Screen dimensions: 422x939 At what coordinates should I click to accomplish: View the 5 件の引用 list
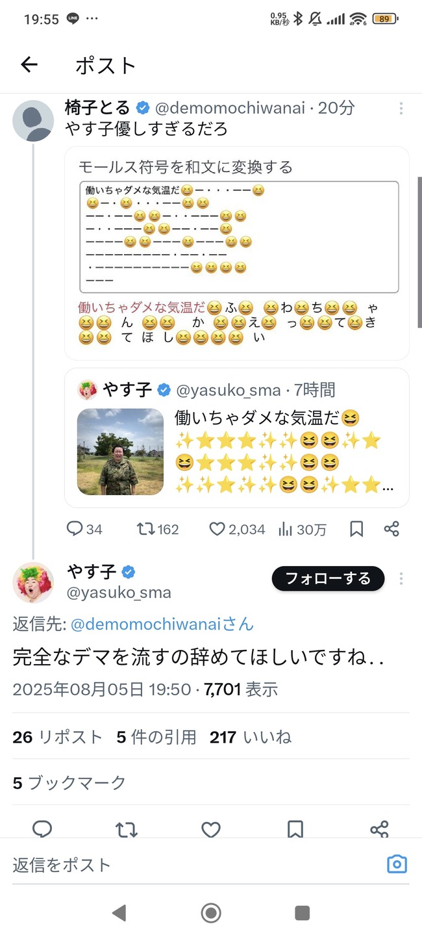(x=156, y=737)
